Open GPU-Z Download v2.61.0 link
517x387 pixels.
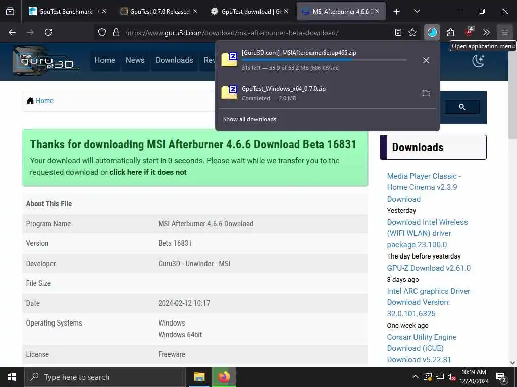[429, 268]
